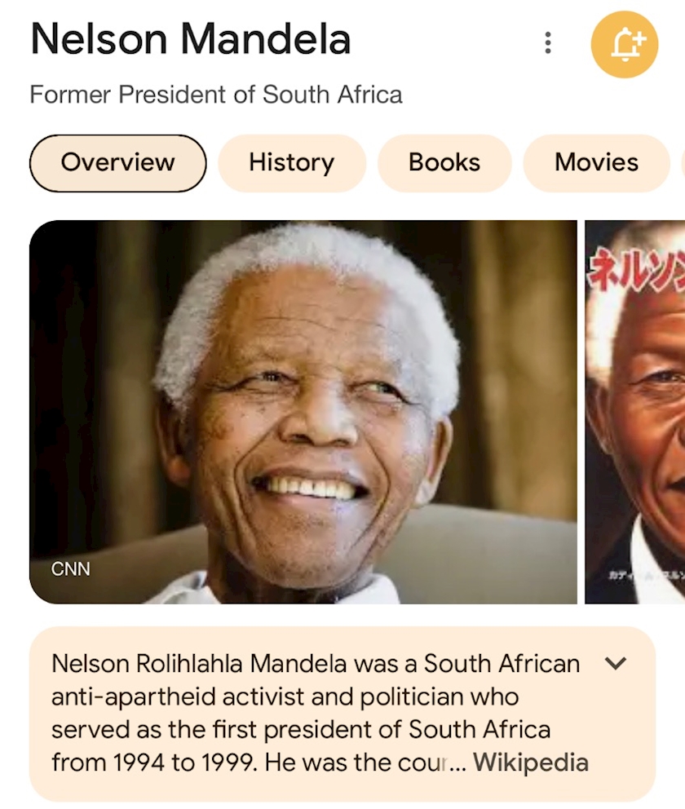Tap the Nelson Mandela title heading

coord(191,39)
